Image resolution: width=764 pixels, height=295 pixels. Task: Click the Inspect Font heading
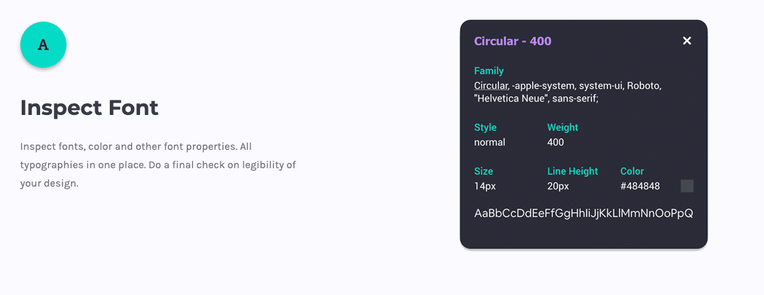coord(89,108)
